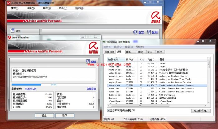Open the TR/Spy.Gen detection link

click(x=31, y=89)
